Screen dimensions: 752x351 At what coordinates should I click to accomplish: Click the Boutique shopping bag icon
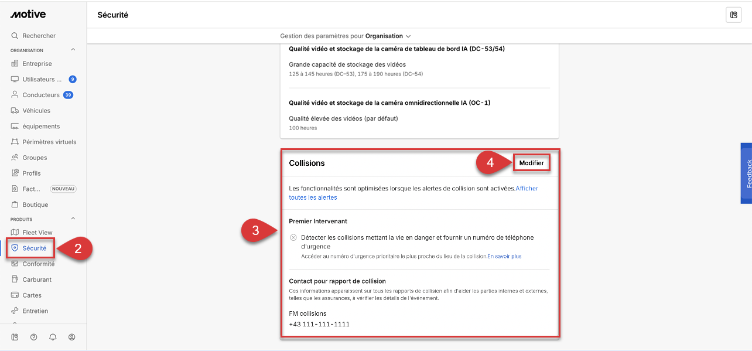pos(15,205)
